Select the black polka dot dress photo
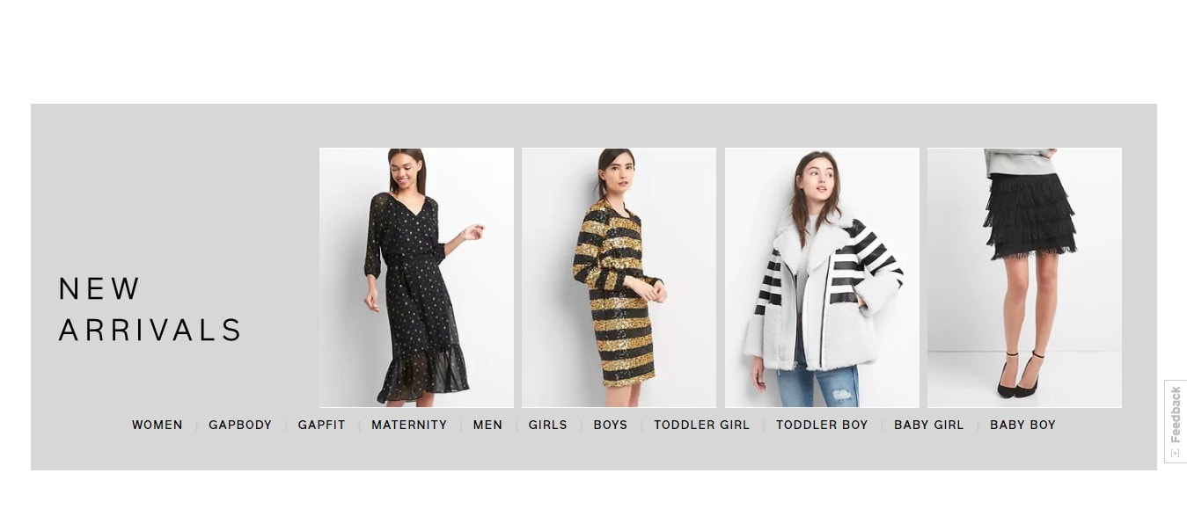 pos(416,278)
